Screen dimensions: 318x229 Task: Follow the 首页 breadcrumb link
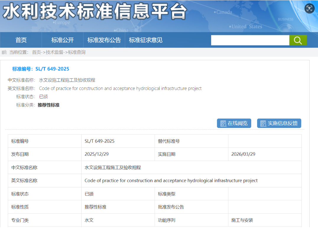[37, 52]
